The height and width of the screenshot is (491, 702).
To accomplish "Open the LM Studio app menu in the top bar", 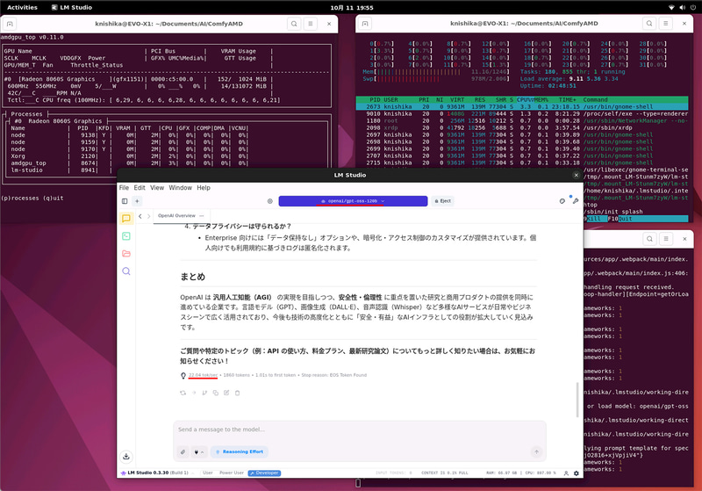I will pos(72,7).
